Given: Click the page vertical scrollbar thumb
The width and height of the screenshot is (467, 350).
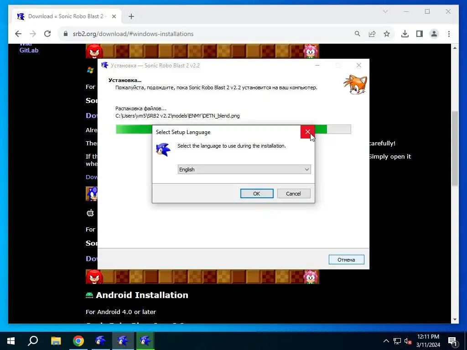Looking at the screenshot, I should click(x=455, y=149).
